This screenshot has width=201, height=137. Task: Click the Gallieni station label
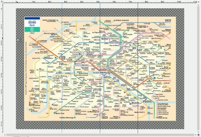(168, 63)
